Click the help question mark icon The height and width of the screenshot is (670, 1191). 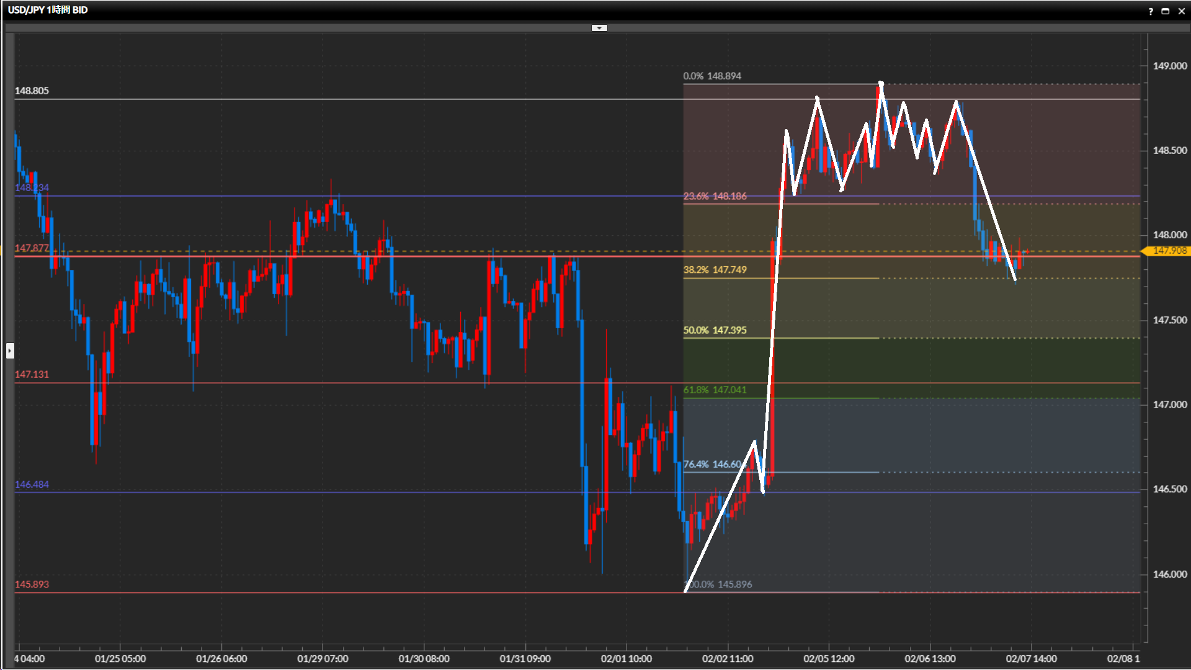point(1151,11)
